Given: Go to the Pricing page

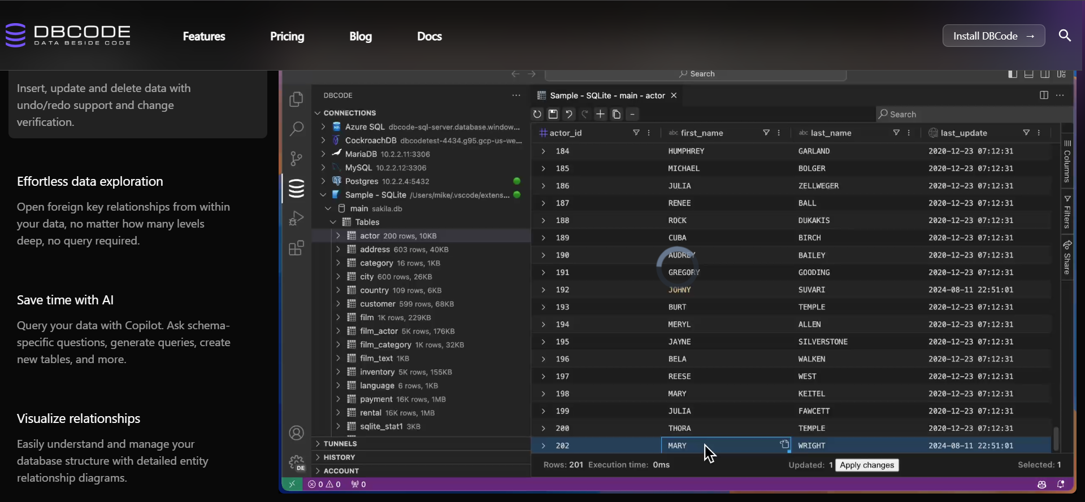Looking at the screenshot, I should click(x=287, y=36).
